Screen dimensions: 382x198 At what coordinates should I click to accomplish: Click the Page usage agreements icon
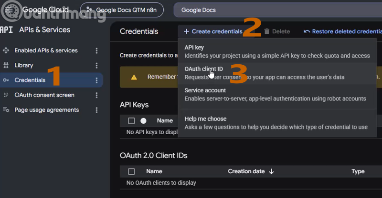coord(6,110)
